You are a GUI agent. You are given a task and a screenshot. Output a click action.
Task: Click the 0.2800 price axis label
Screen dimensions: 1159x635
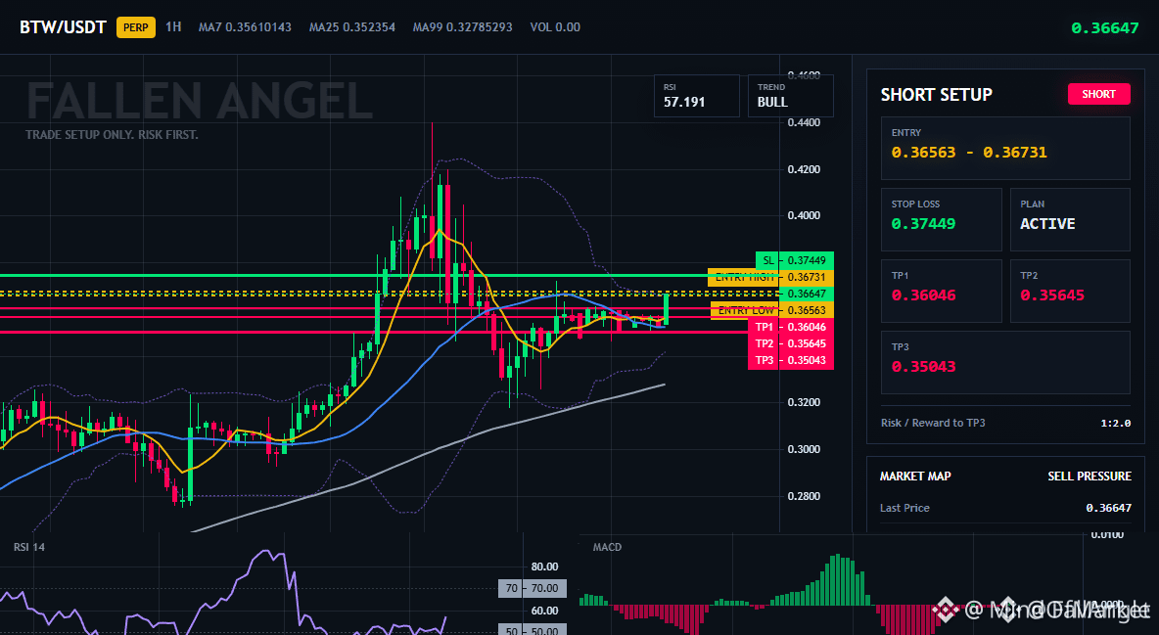point(804,496)
